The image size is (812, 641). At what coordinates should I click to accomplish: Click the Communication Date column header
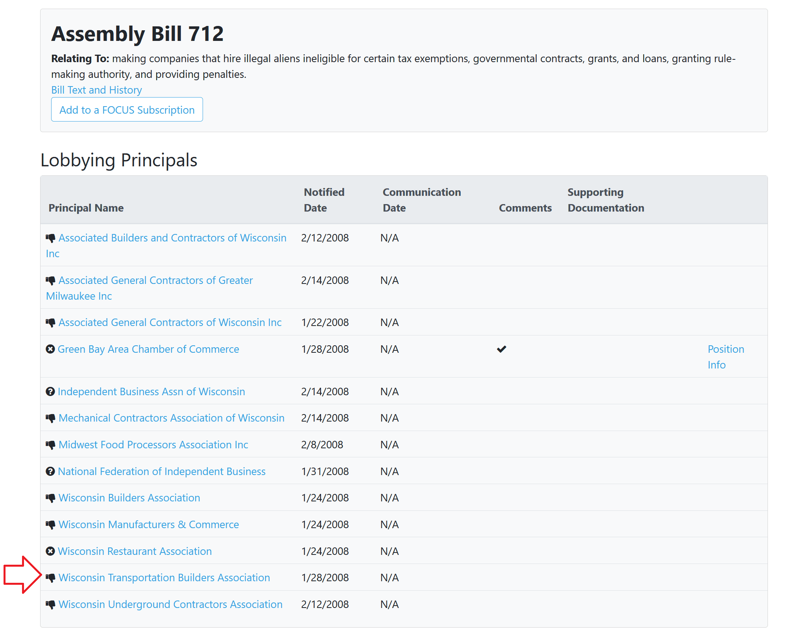coord(422,200)
